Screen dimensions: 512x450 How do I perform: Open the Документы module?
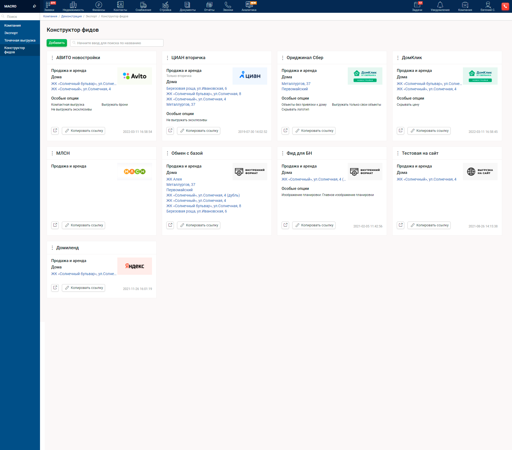click(x=187, y=6)
